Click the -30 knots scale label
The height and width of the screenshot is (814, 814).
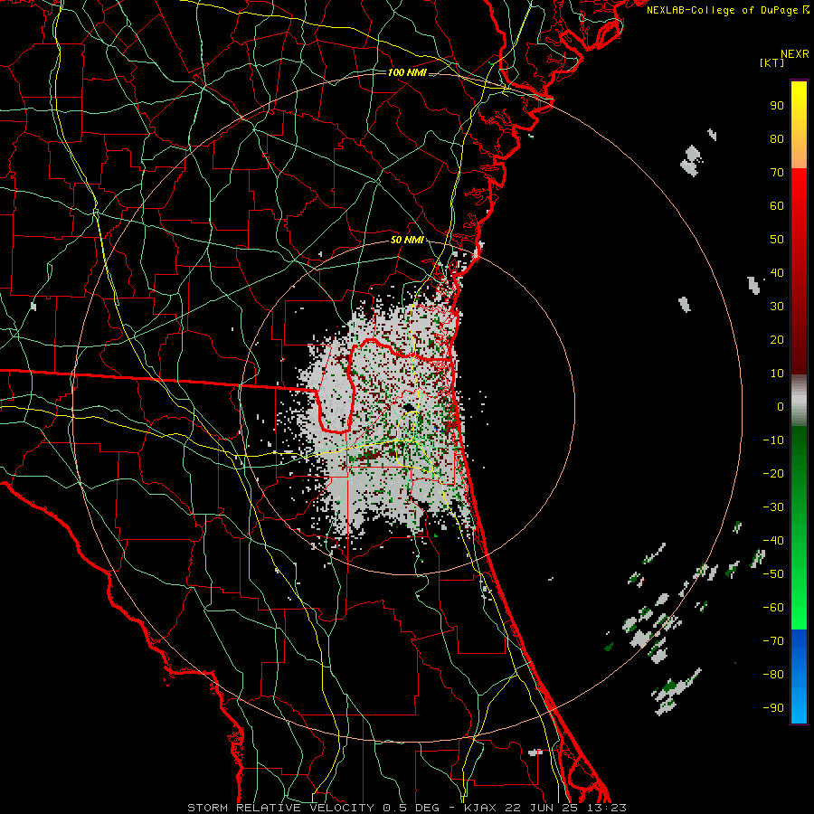[773, 507]
